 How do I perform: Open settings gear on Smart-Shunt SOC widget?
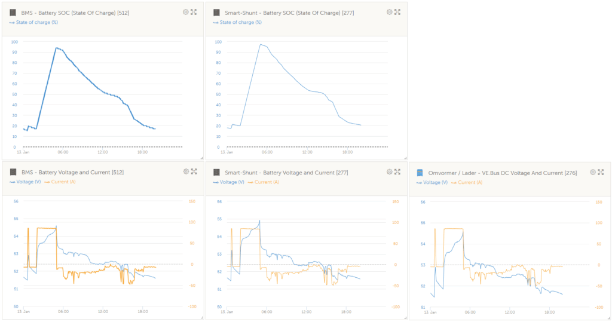tap(390, 12)
